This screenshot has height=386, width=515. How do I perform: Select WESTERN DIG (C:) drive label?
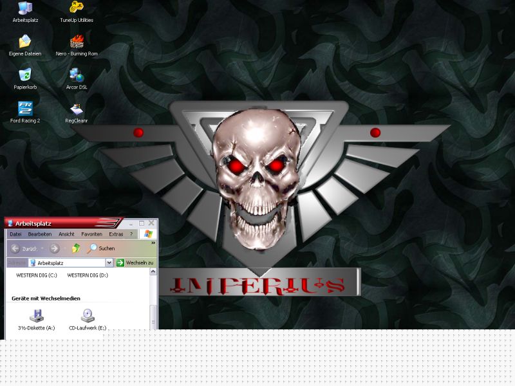point(37,275)
